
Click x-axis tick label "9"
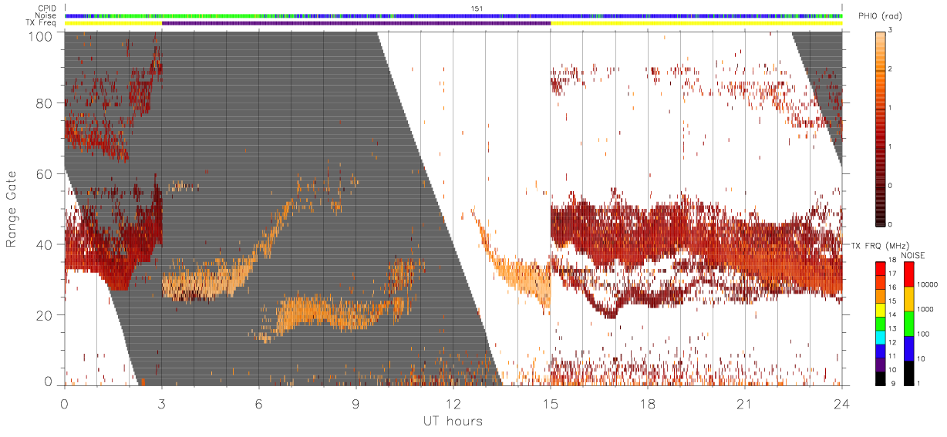click(x=356, y=403)
